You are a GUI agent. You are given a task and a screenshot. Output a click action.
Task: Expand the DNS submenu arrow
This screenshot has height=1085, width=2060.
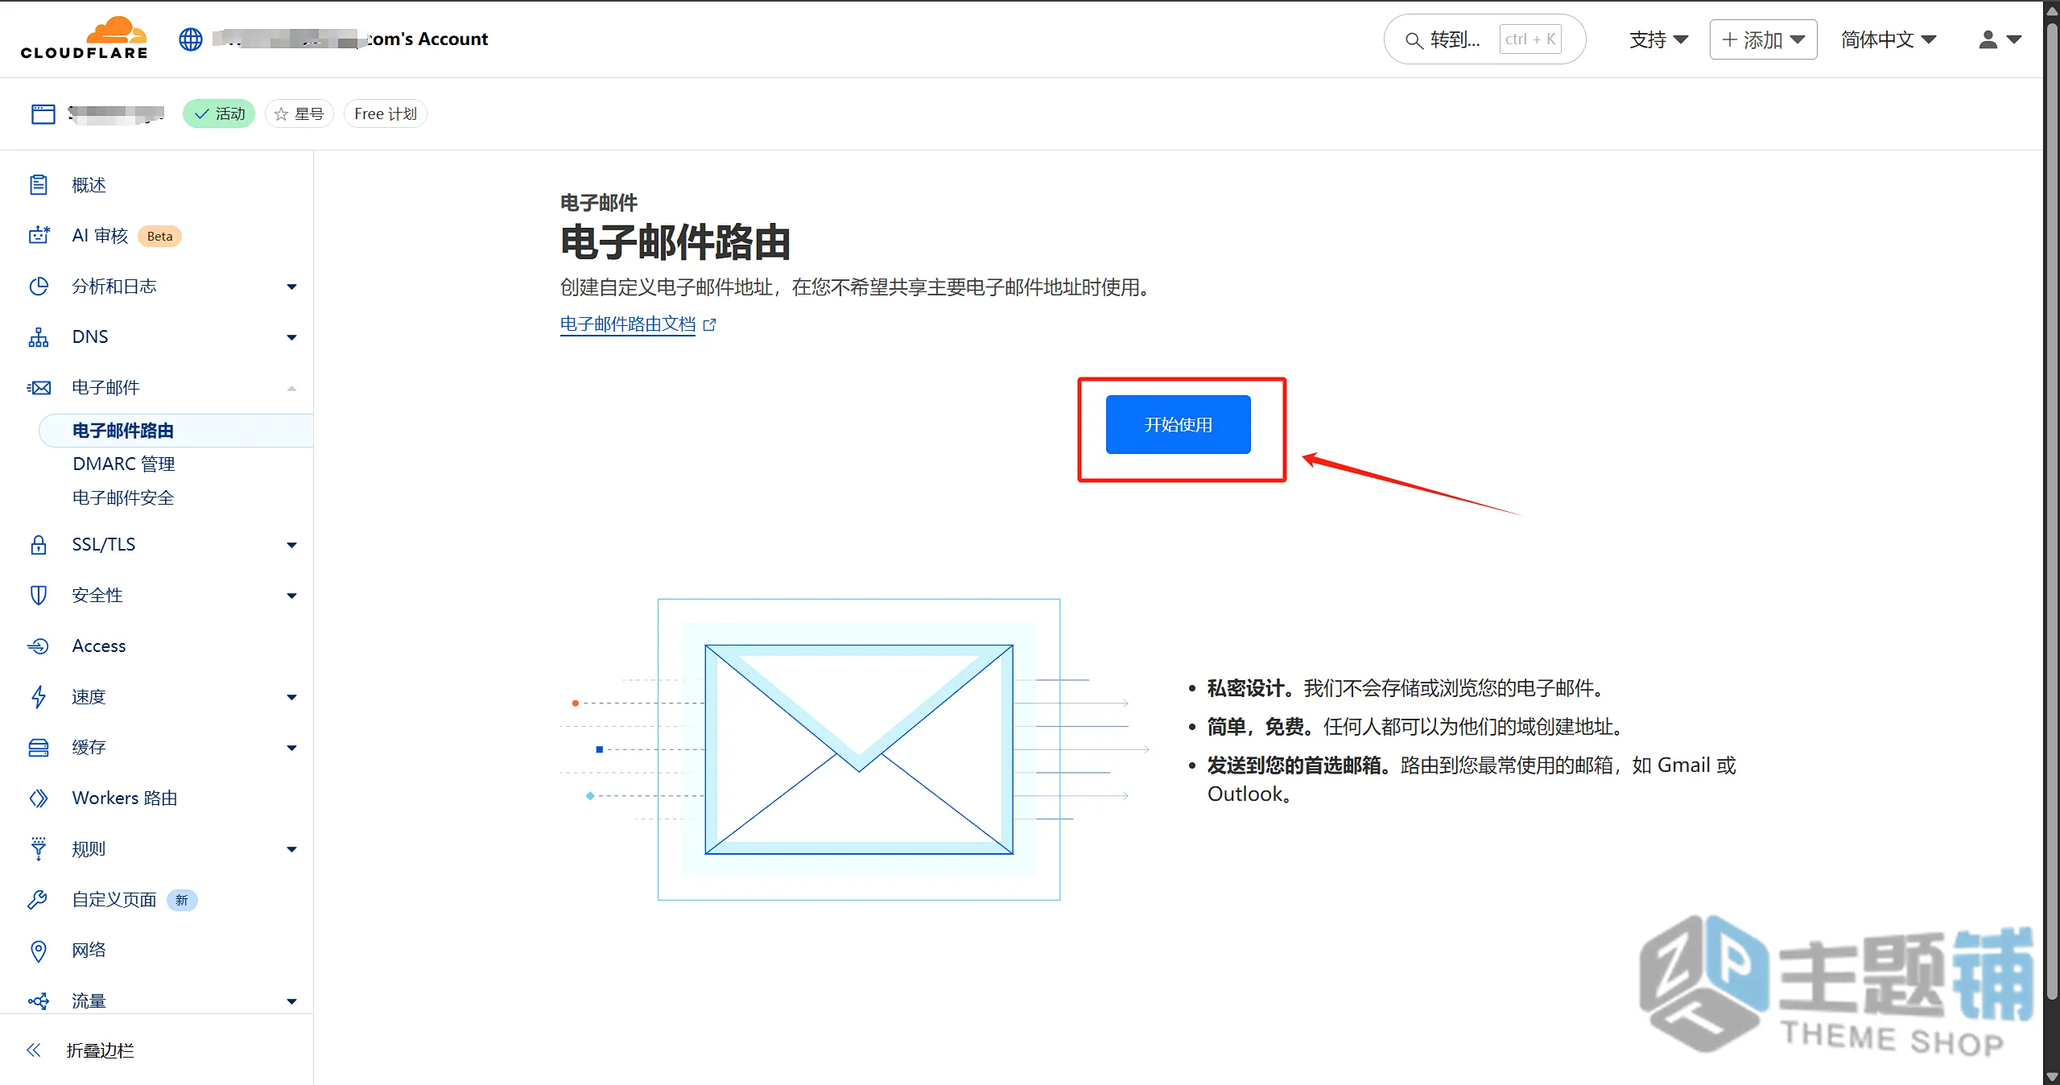point(292,337)
